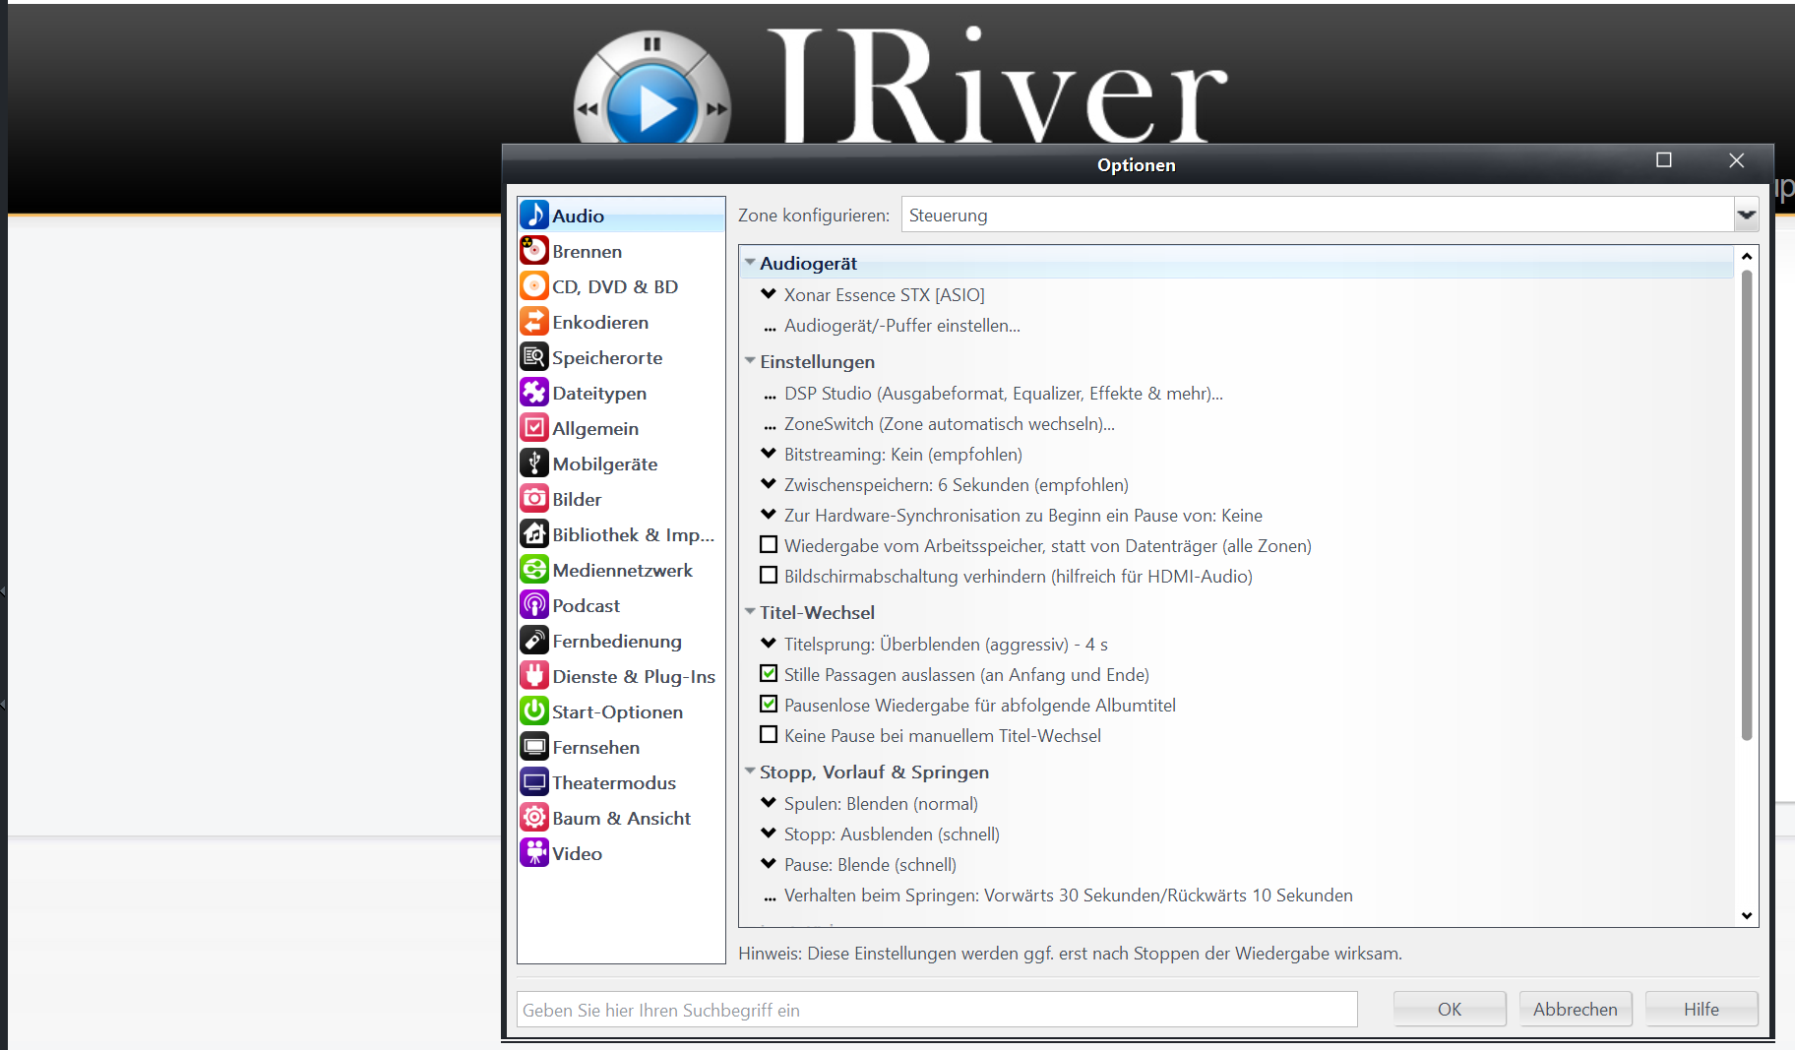Click the play button in JRiver logo
Viewport: 1795px width, 1050px height.
pos(652,106)
